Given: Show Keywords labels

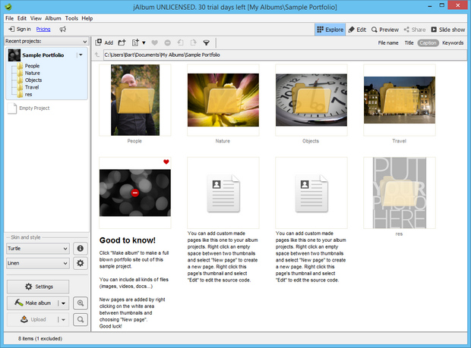Looking at the screenshot, I should coord(453,43).
